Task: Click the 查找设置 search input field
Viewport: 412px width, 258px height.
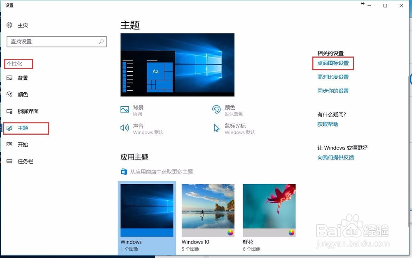Action: 54,42
